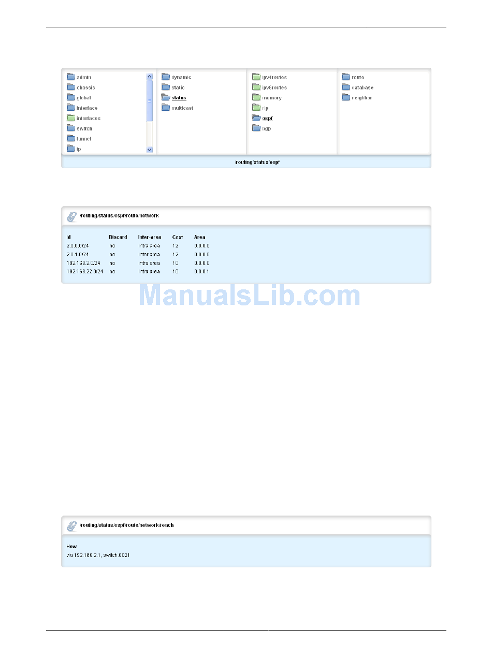Open the neighbor folder icon
Image resolution: width=492 pixels, height=646 pixels.
(346, 97)
